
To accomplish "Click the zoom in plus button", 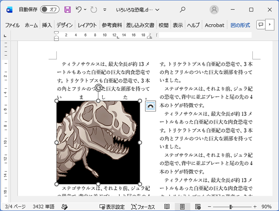I will point(255,207).
